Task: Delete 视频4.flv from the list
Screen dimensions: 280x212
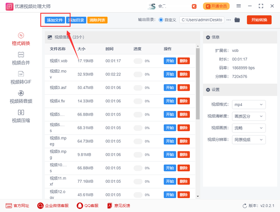Action: click(x=184, y=101)
